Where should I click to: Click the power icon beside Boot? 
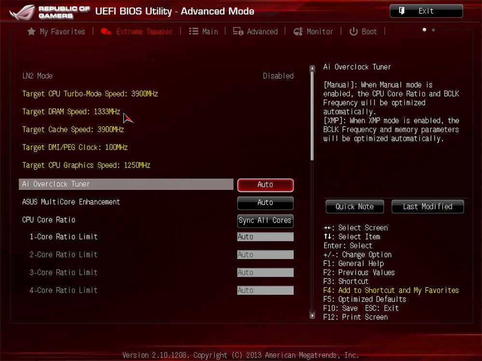click(x=354, y=31)
